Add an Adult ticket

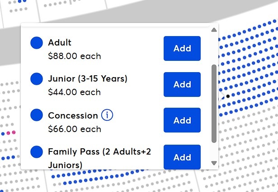(182, 48)
